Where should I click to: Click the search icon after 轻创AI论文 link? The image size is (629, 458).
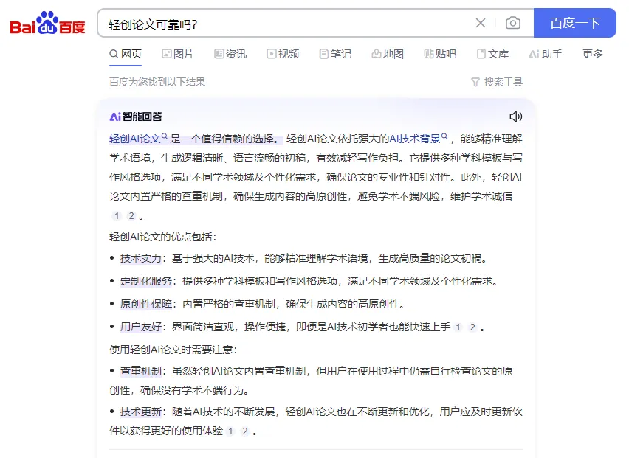164,136
